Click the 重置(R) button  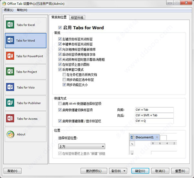pyautogui.click(x=180, y=171)
